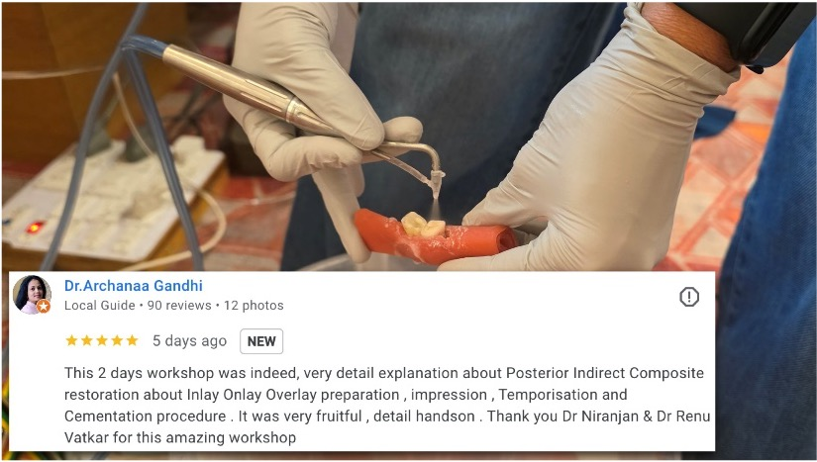
Task: Click the tooth model in the photo
Action: pyautogui.click(x=423, y=225)
